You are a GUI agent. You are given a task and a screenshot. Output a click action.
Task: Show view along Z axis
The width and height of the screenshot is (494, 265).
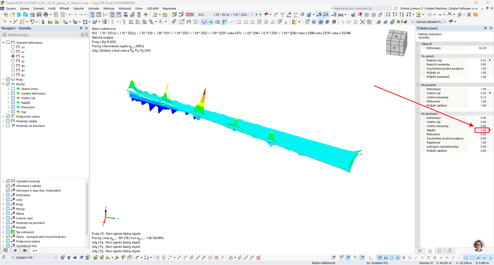pos(402,15)
